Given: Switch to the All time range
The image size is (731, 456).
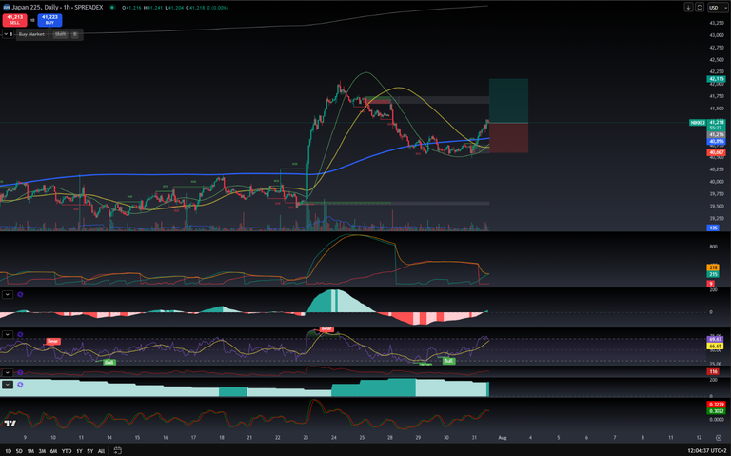Looking at the screenshot, I should (101, 450).
